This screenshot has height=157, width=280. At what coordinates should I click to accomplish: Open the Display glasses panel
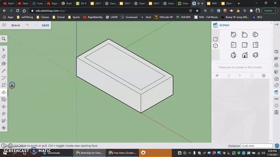pyautogui.click(x=276, y=99)
